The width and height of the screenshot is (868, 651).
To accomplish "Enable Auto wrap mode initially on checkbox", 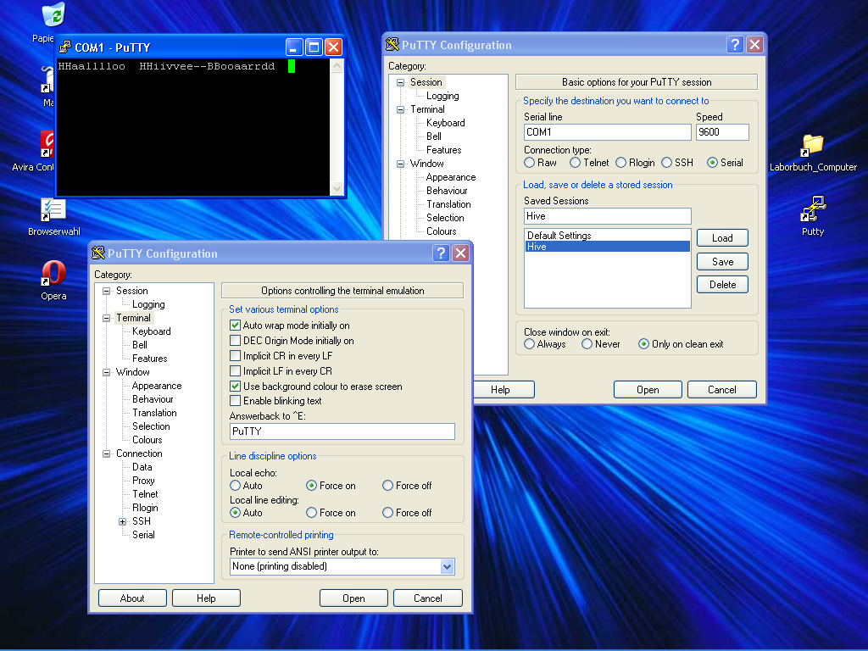I will pyautogui.click(x=235, y=325).
